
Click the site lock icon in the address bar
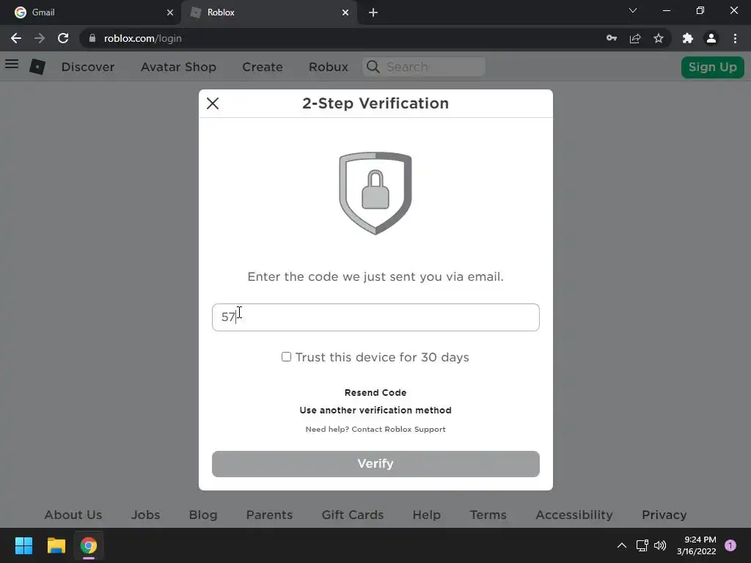[x=92, y=38]
